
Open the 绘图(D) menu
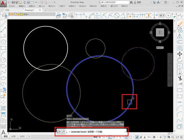(x=72, y=6)
